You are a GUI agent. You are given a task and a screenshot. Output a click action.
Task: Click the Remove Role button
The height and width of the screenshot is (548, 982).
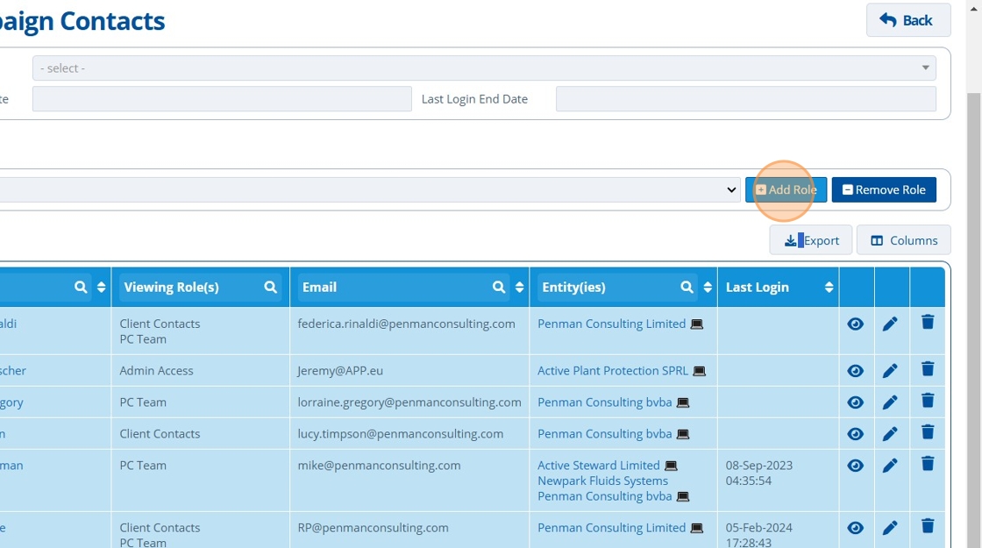884,189
